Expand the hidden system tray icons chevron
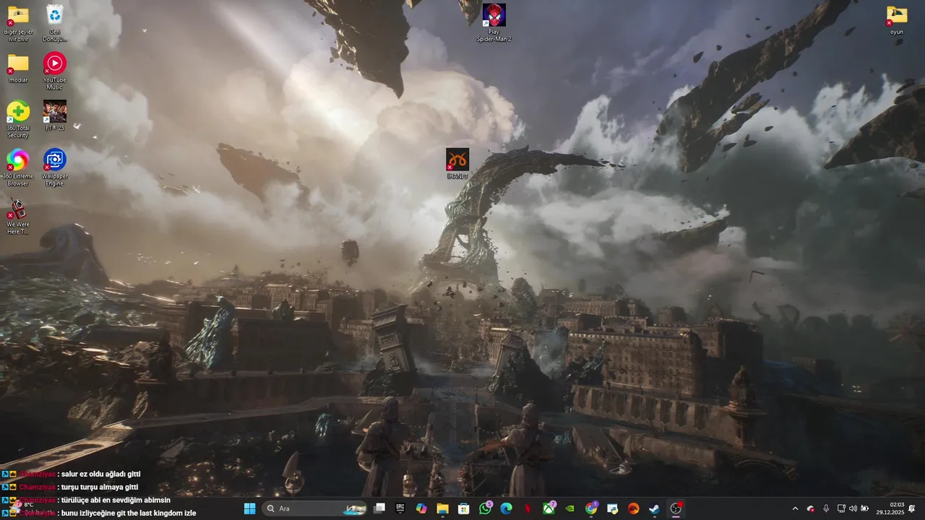The height and width of the screenshot is (520, 925). [795, 508]
